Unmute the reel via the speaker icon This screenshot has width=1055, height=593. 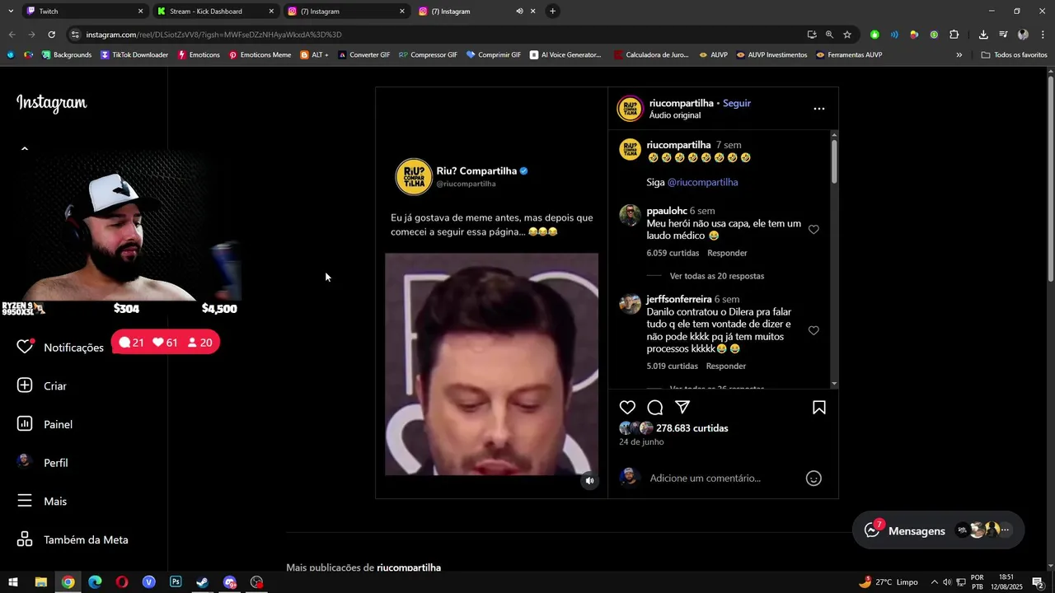(589, 481)
